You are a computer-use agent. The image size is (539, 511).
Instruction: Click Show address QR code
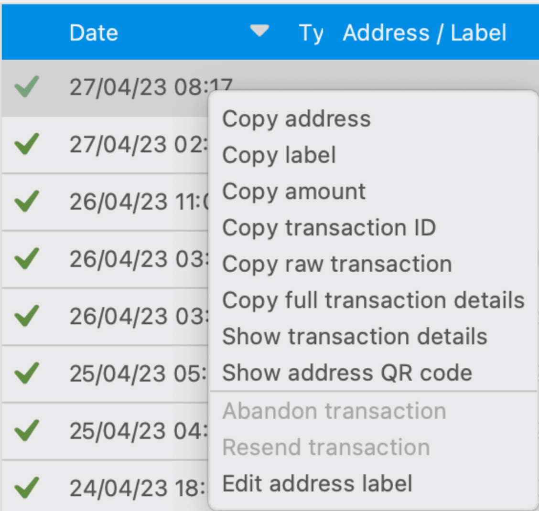346,373
